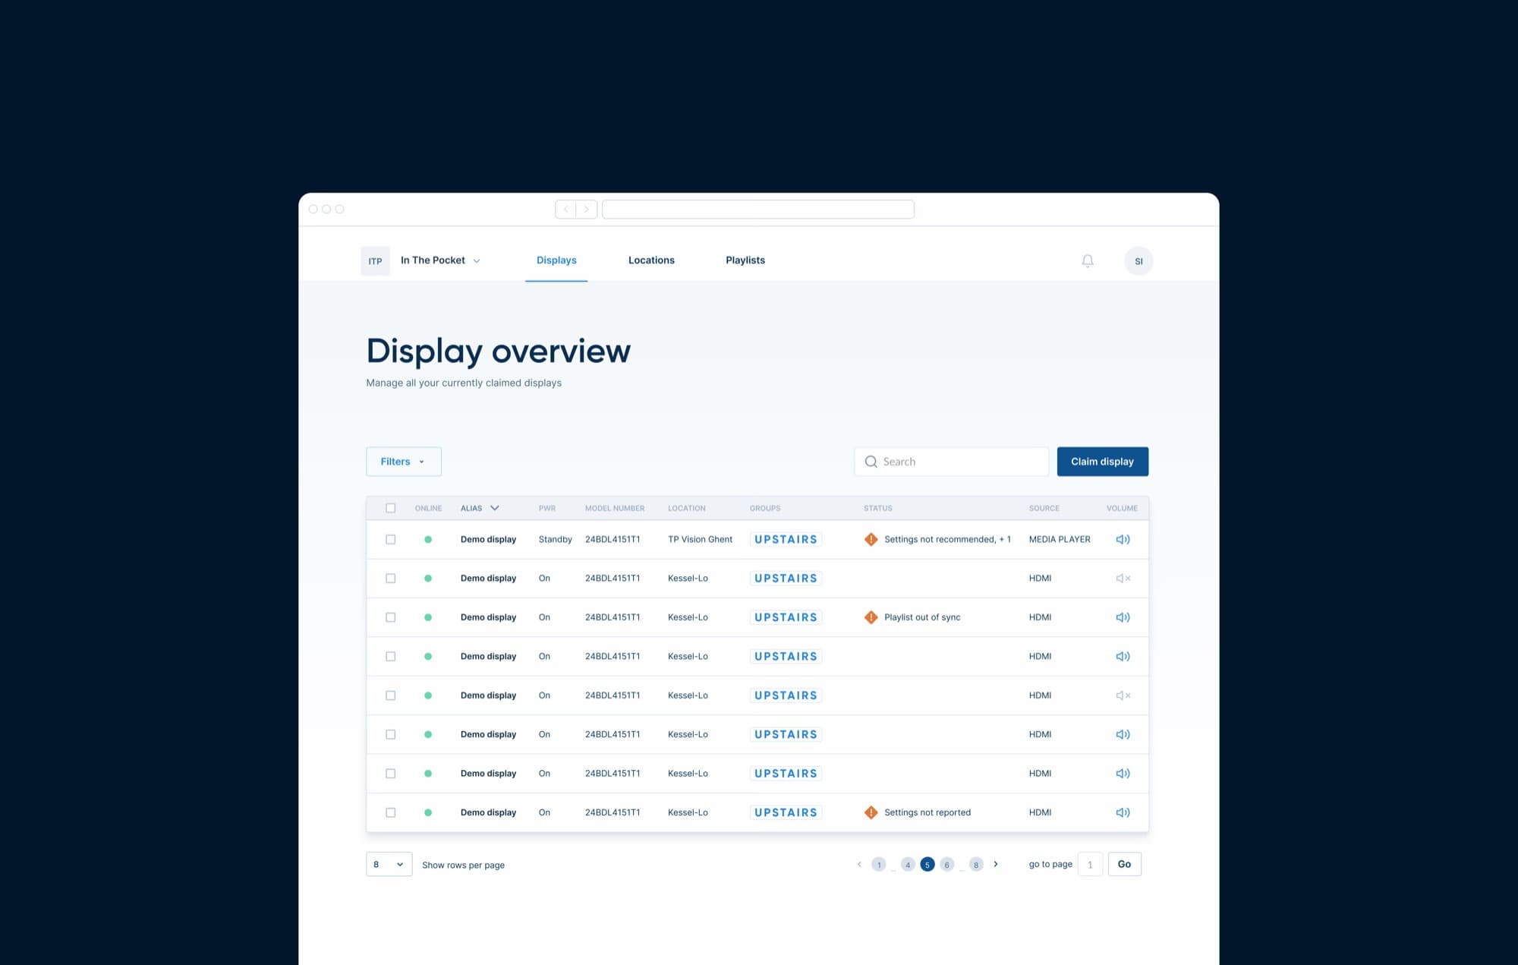
Task: Click the volume icon on the Playlist out of sync row
Action: click(x=1123, y=617)
